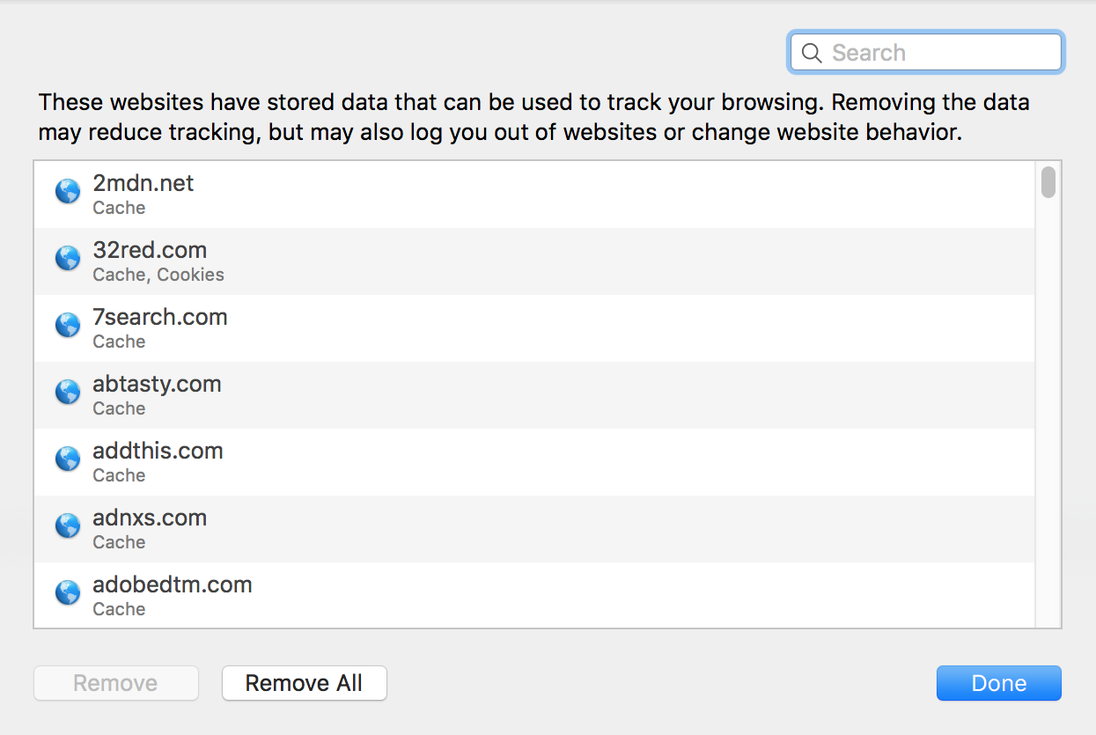
Task: Click the magnifying glass in the search field
Action: pos(812,53)
